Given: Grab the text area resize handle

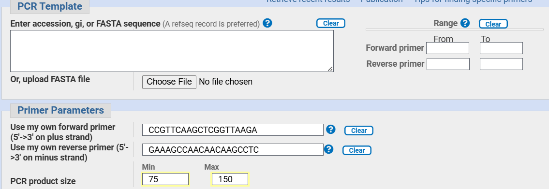Looking at the screenshot, I should click(x=330, y=69).
